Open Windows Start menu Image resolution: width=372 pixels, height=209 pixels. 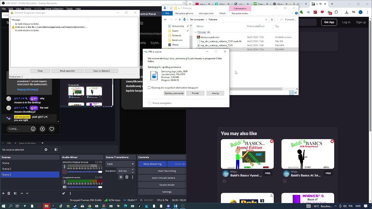click(3, 206)
